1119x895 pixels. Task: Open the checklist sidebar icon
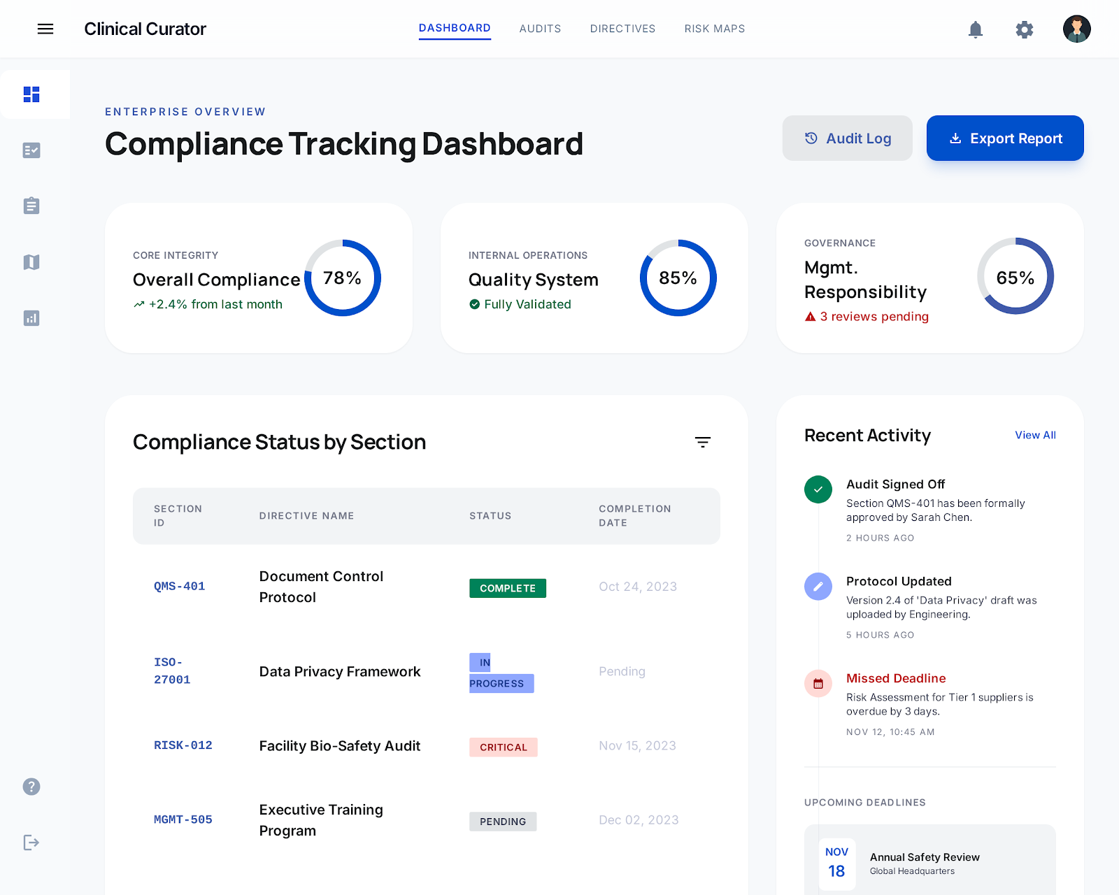(31, 150)
